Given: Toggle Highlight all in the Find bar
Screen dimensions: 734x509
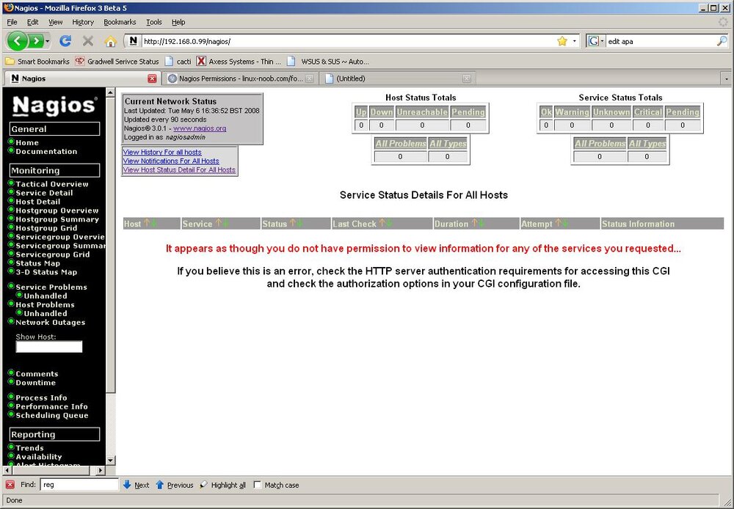Looking at the screenshot, I should [x=223, y=485].
